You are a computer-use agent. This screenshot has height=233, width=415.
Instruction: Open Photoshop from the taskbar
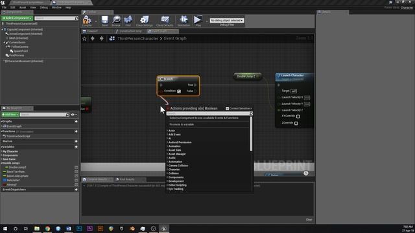click(x=79, y=228)
